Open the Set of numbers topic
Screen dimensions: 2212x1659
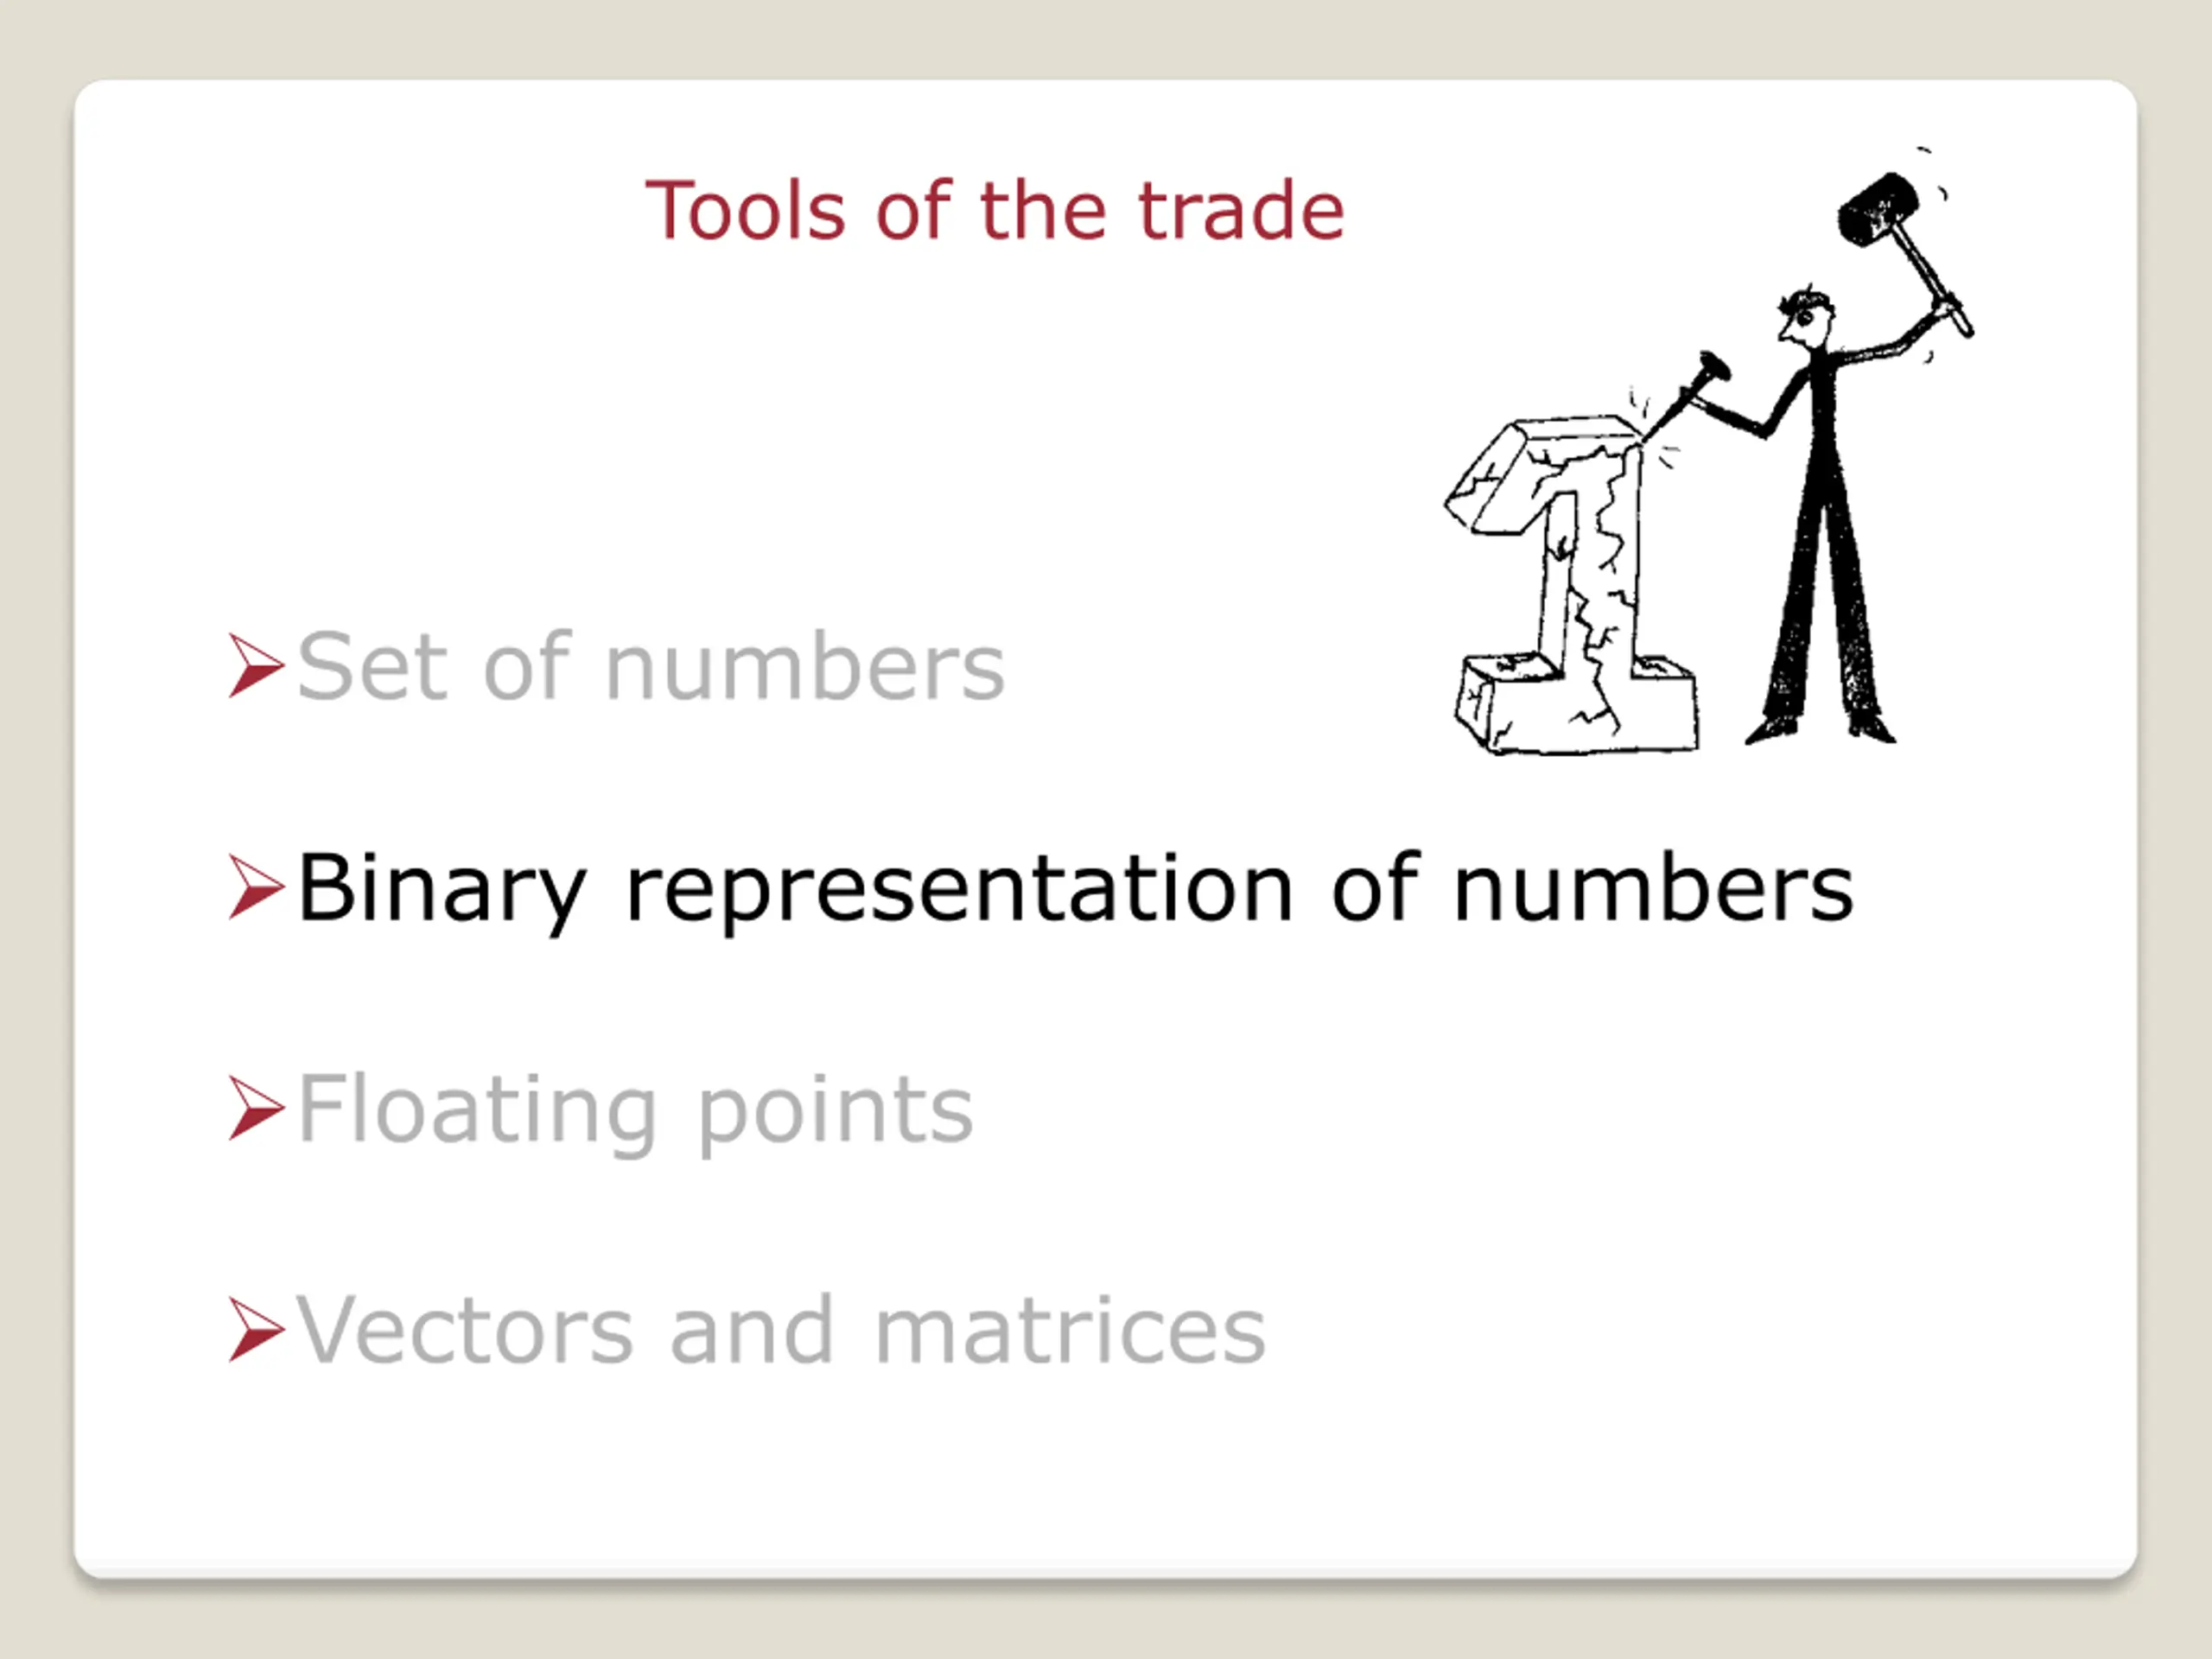tap(651, 666)
